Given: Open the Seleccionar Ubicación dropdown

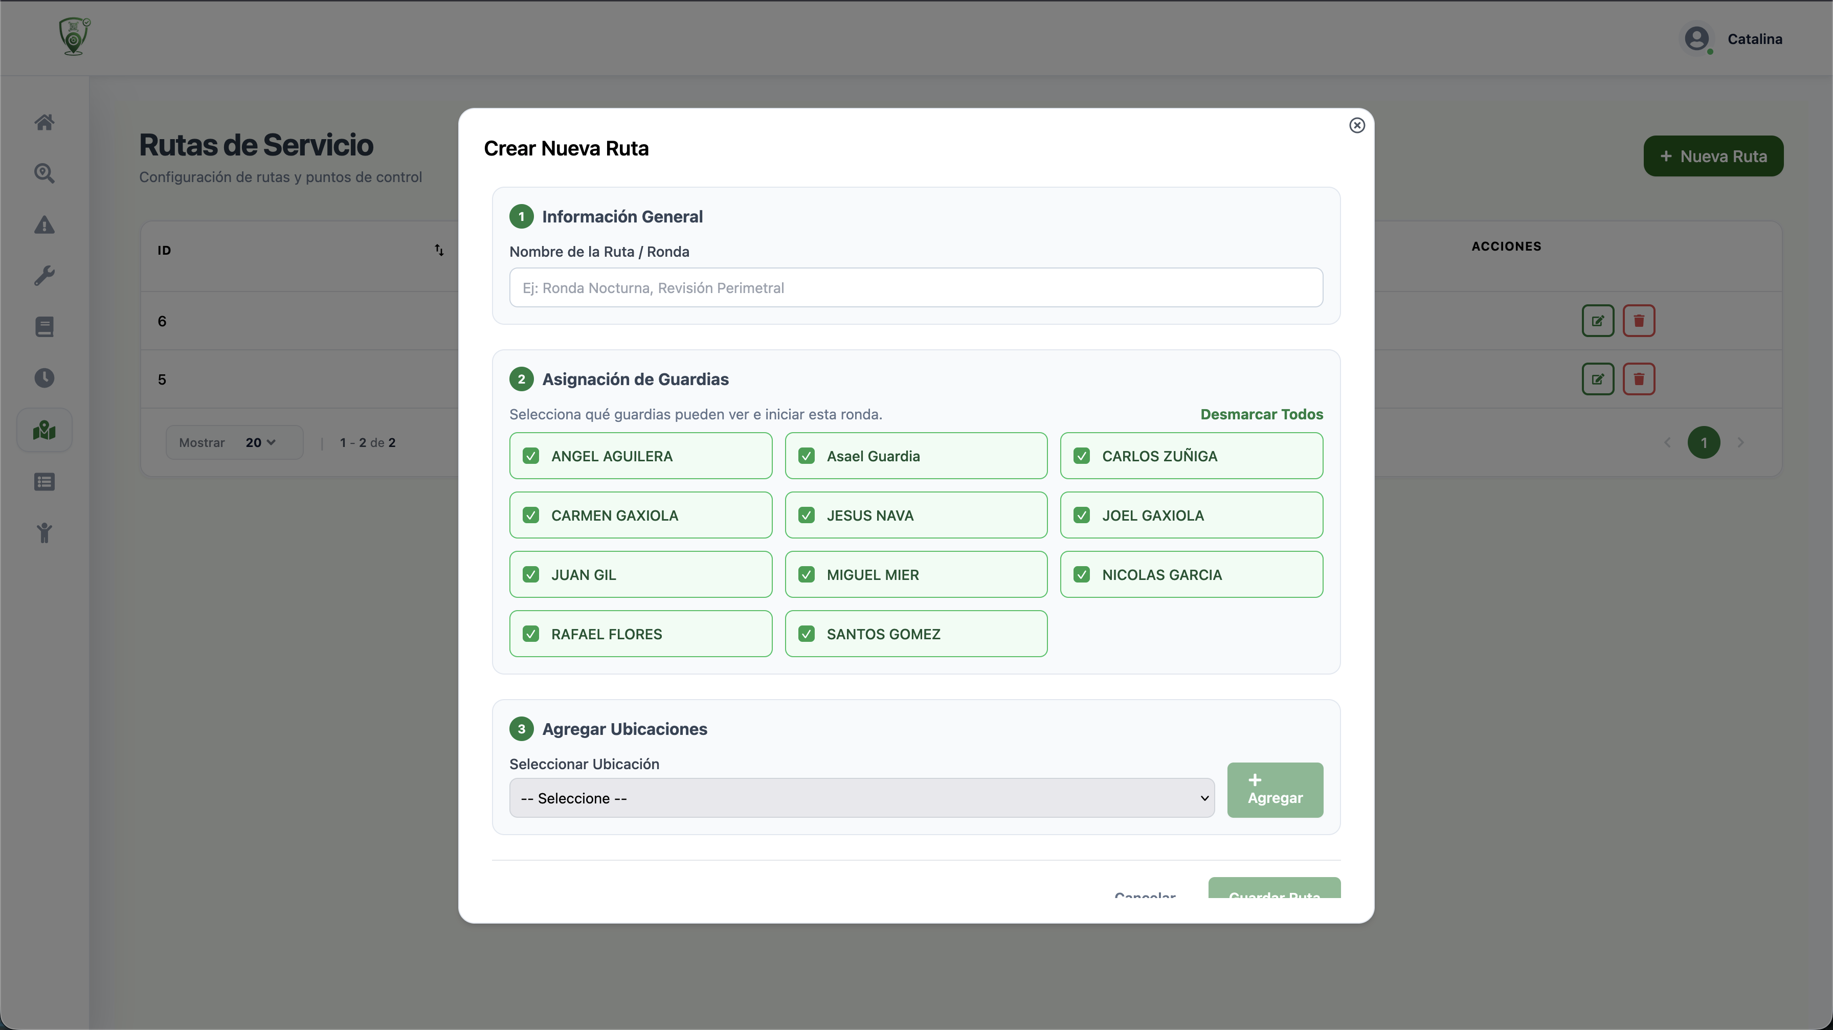Looking at the screenshot, I should coord(862,798).
